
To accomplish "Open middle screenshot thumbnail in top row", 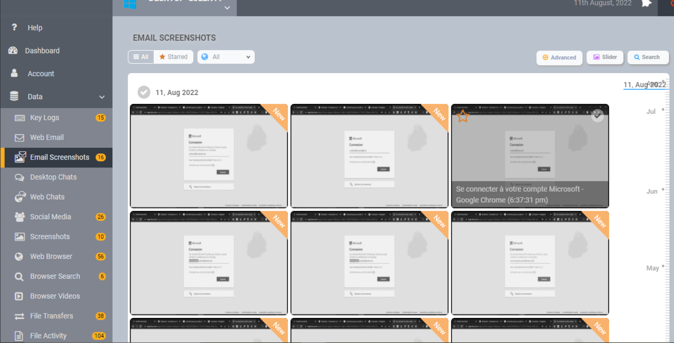I will [x=369, y=156].
